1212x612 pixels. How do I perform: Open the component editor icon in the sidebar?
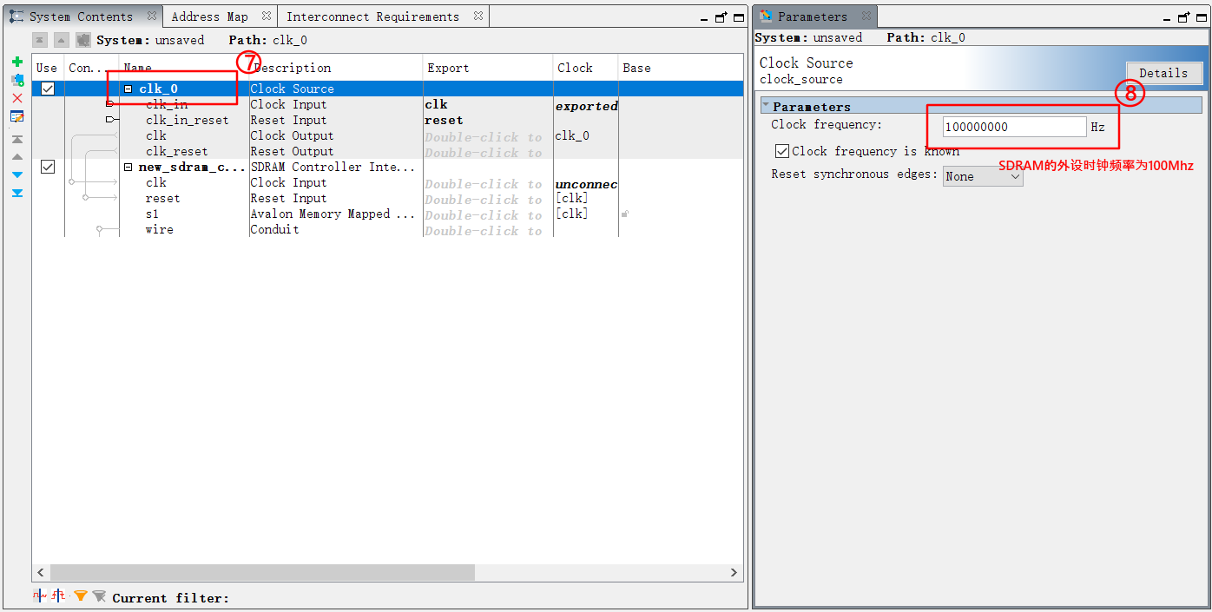click(x=17, y=116)
